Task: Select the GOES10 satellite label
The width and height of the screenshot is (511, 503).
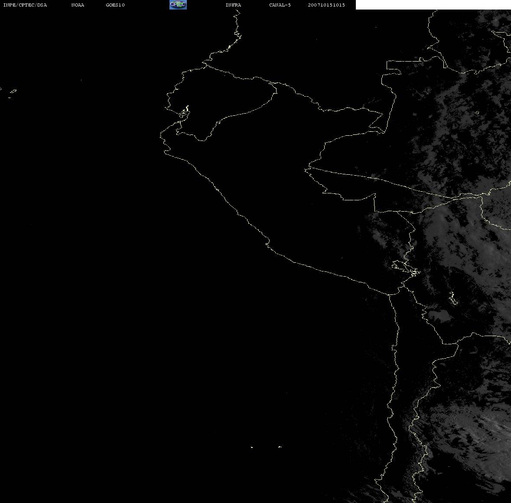Action: [115, 5]
